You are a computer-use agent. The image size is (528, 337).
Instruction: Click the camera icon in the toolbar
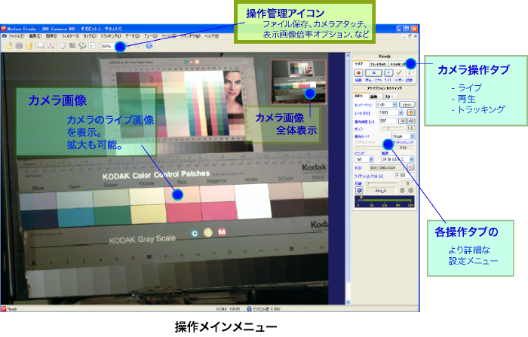(x=19, y=46)
